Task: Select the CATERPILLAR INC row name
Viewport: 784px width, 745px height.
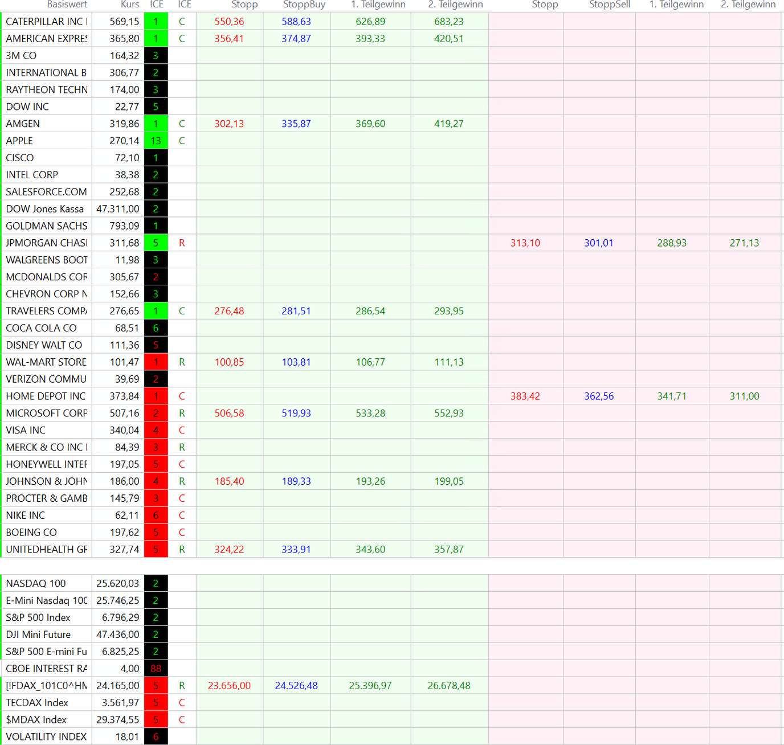Action: (x=47, y=22)
